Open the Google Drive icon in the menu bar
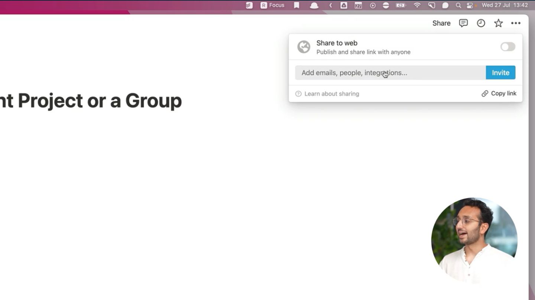The height and width of the screenshot is (300, 535). point(344,5)
